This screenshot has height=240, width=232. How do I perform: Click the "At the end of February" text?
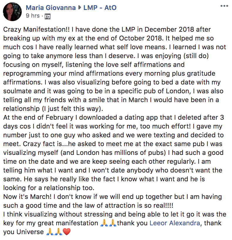pos(38,118)
